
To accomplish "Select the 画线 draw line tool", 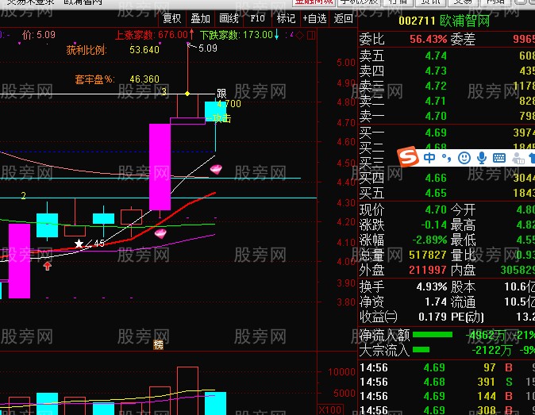I will pyautogui.click(x=229, y=18).
